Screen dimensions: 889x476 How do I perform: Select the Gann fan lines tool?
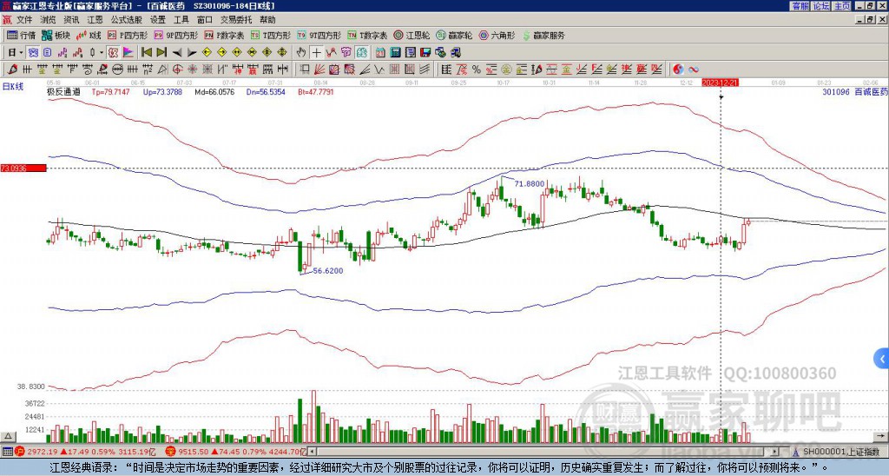[x=319, y=69]
